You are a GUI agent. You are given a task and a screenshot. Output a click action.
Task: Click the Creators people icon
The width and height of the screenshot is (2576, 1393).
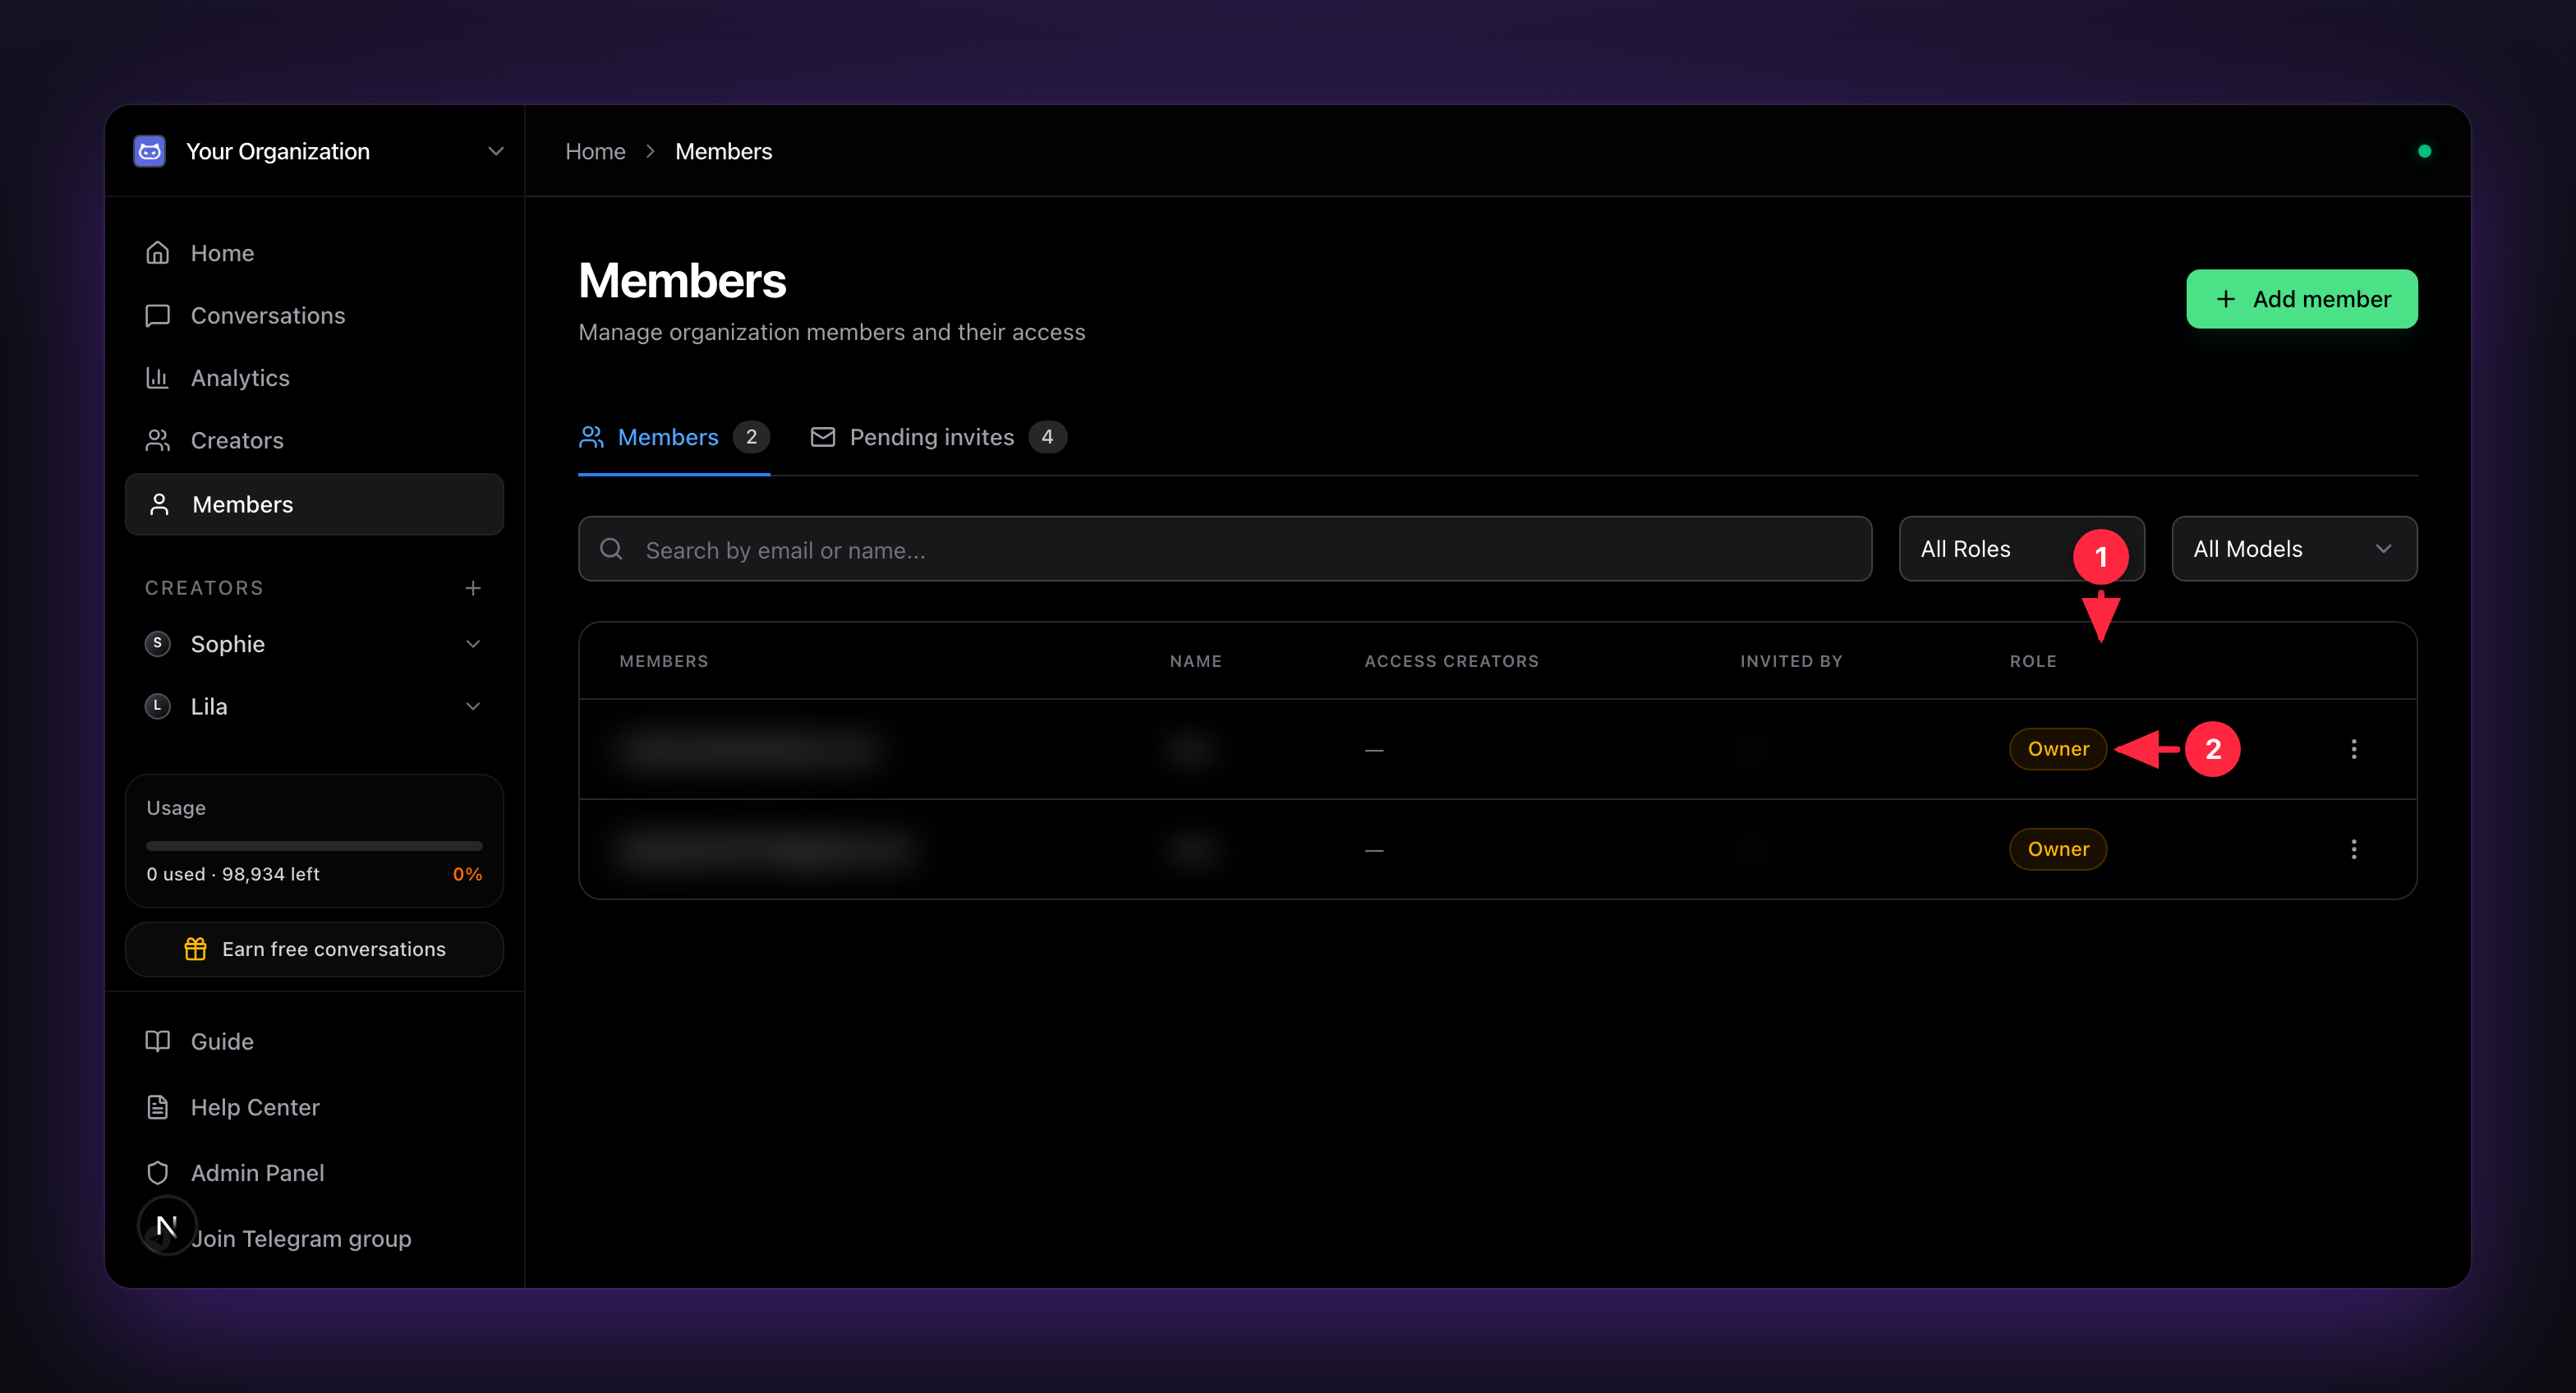point(157,440)
